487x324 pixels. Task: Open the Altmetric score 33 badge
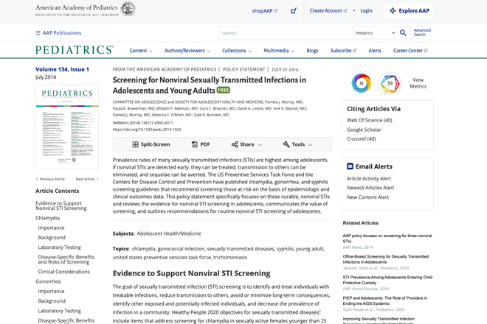(362, 83)
